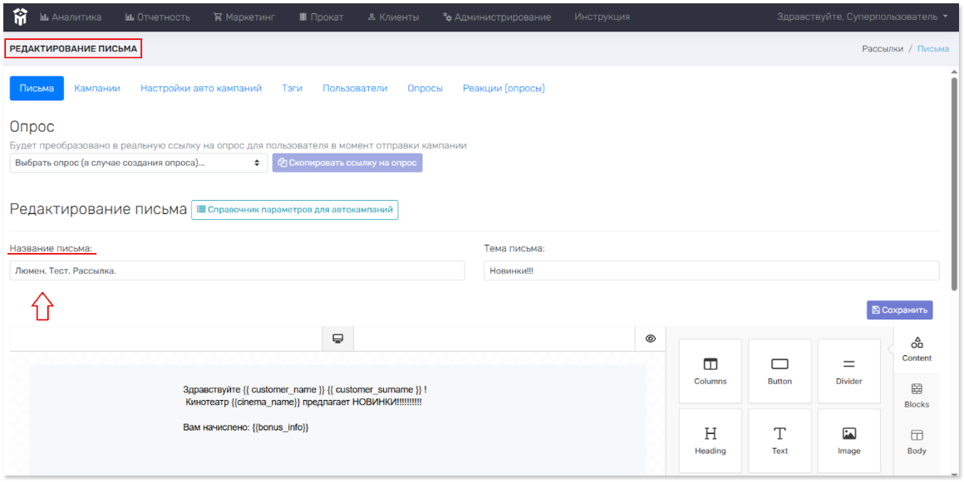This screenshot has width=964, height=482.
Task: Click the Тема письма input field
Action: coord(711,270)
